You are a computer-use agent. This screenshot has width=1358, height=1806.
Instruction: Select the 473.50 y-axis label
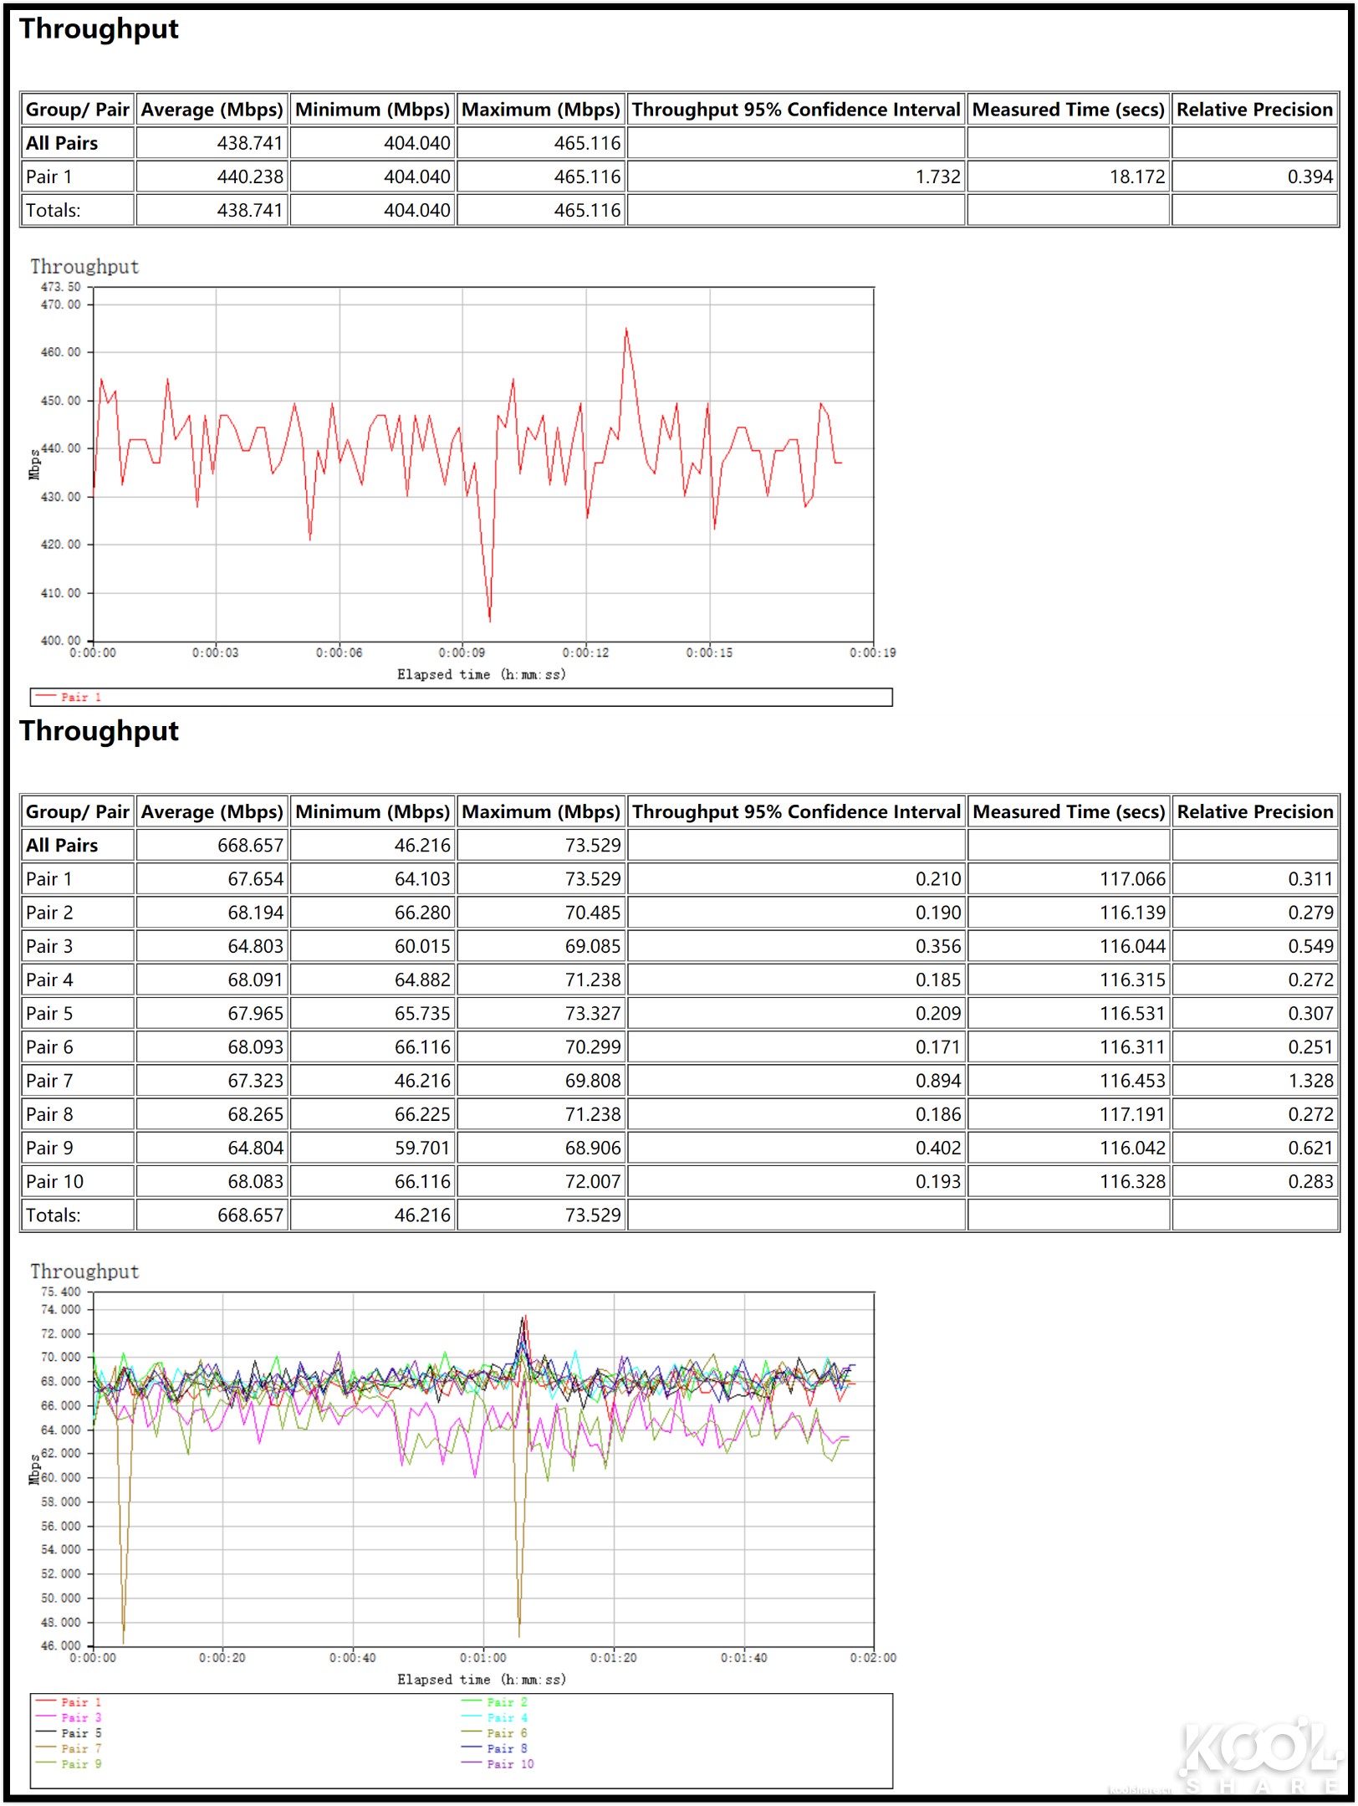point(61,287)
